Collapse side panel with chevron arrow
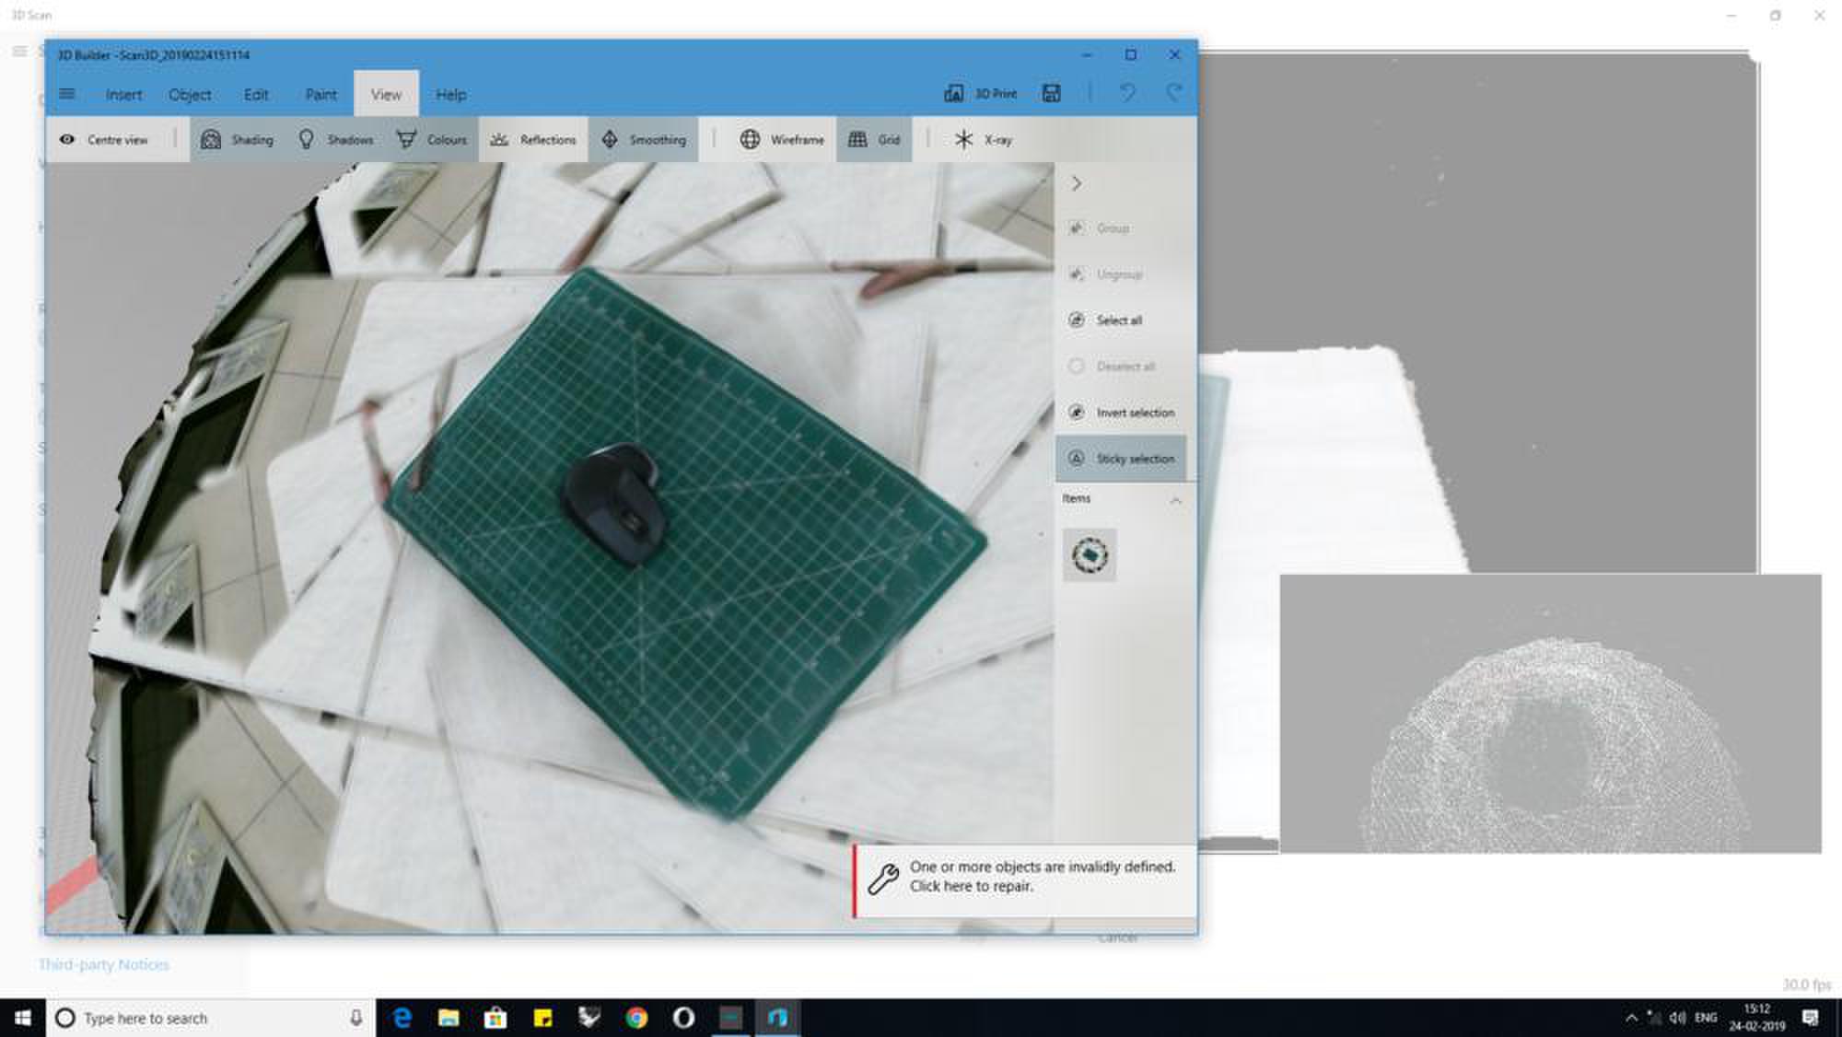The image size is (1842, 1037). [x=1076, y=183]
